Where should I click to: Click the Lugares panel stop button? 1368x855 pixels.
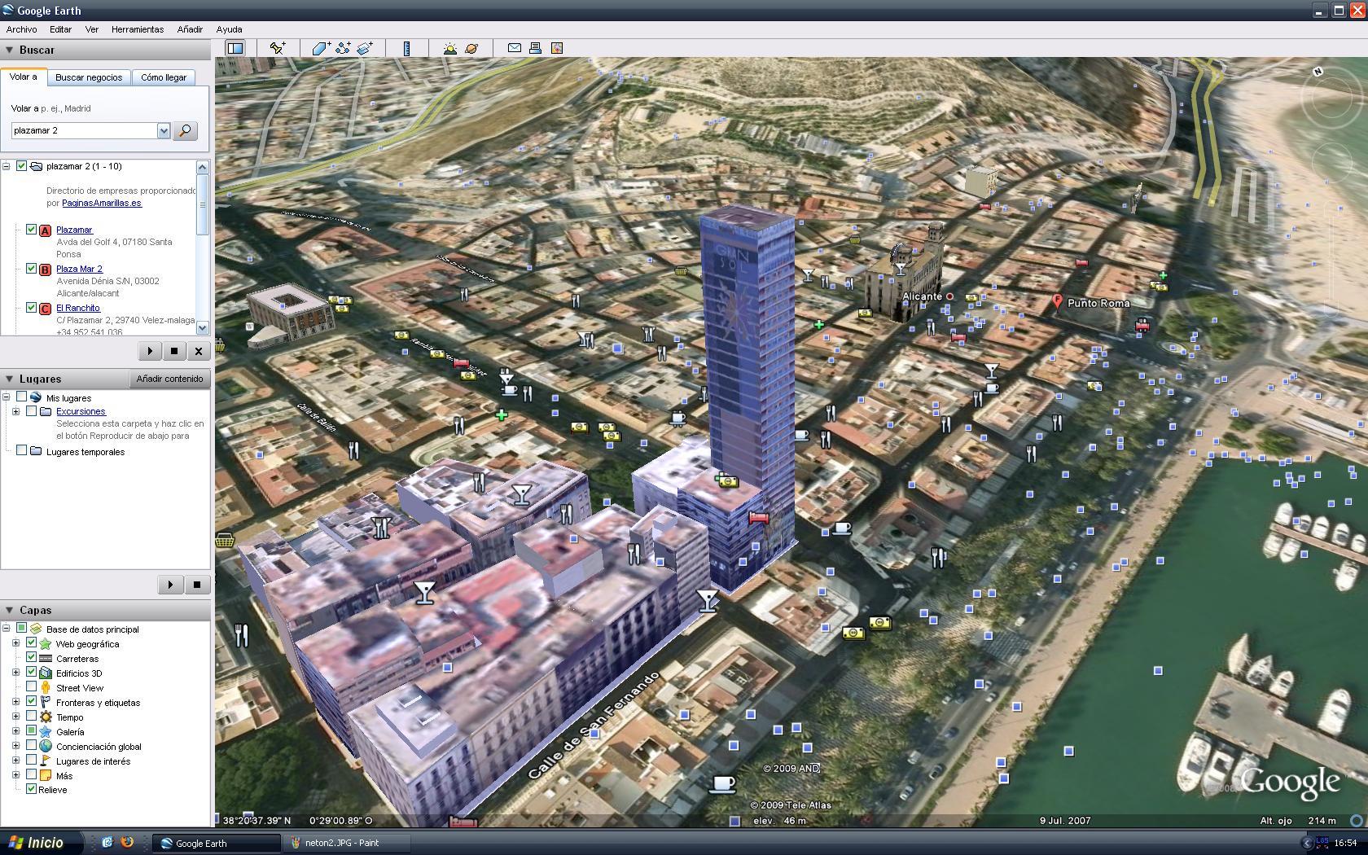[x=197, y=585]
